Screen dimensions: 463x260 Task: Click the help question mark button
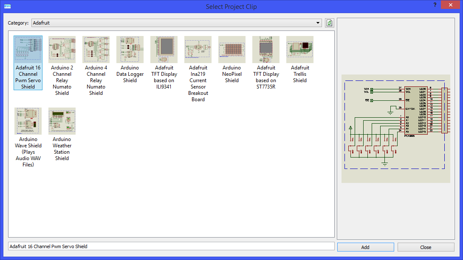click(x=435, y=5)
